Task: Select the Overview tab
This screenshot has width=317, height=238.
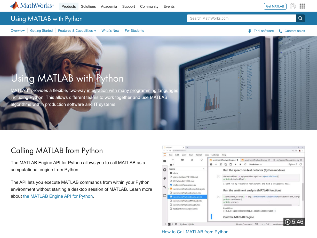Action: [18, 31]
